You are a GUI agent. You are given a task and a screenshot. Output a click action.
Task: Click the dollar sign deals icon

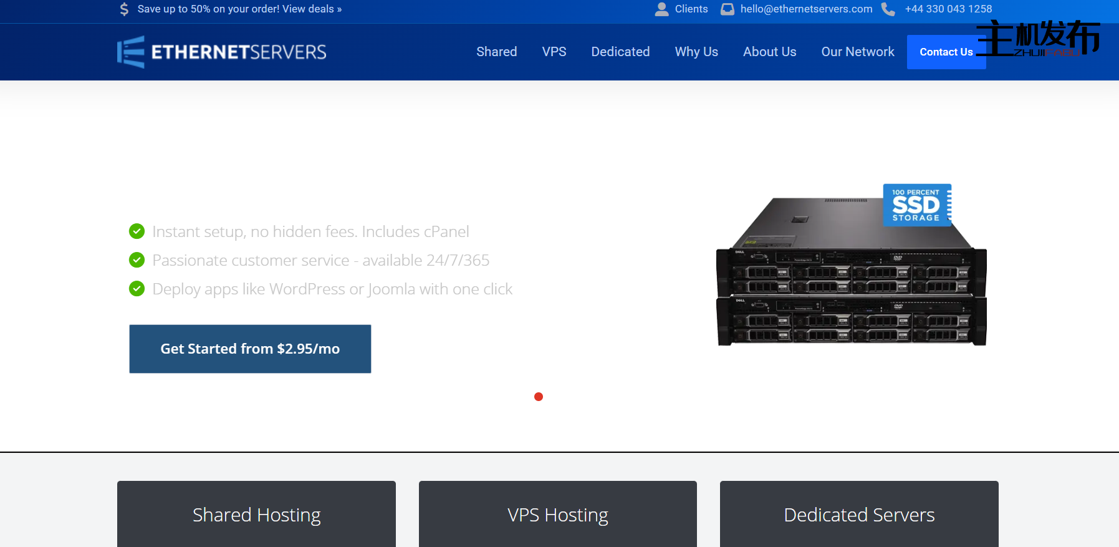124,9
